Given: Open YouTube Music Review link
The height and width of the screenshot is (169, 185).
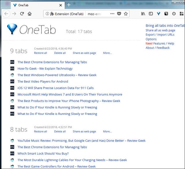Looking at the screenshot, I should point(82,141).
